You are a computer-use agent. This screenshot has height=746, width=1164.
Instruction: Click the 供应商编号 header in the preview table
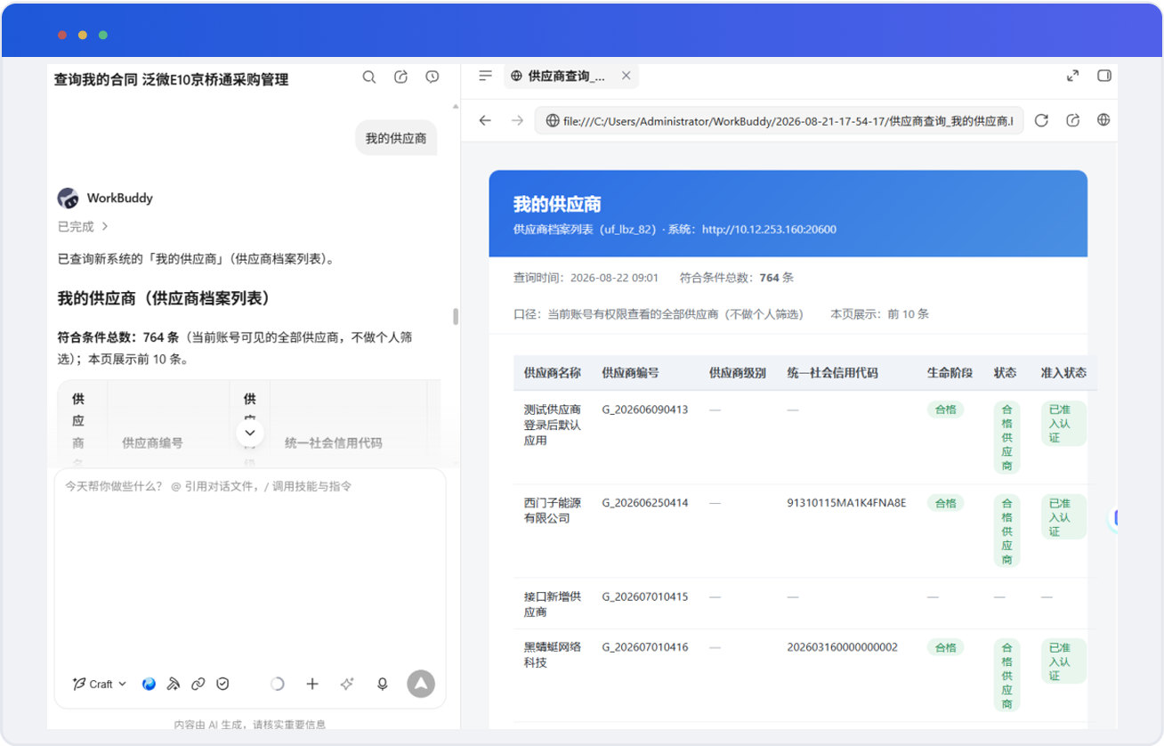tap(630, 373)
